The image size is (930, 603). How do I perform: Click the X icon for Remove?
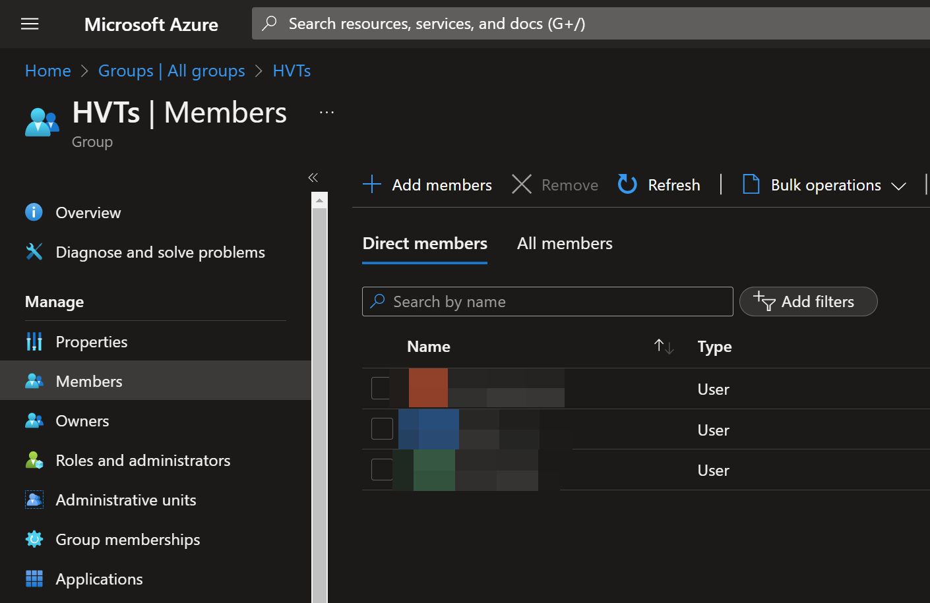[522, 184]
